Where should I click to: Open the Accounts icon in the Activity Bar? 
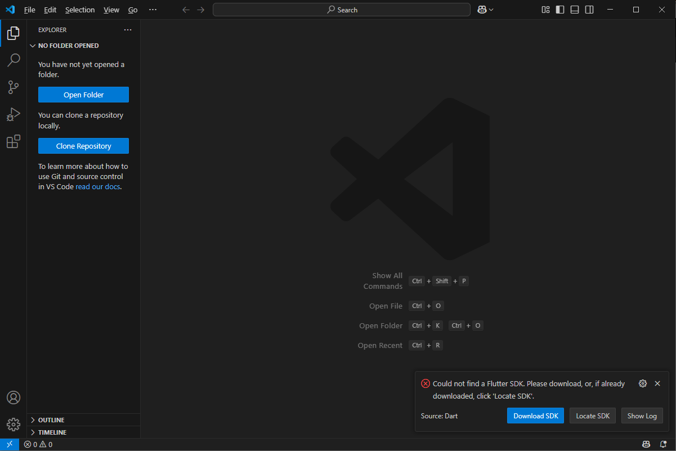13,398
